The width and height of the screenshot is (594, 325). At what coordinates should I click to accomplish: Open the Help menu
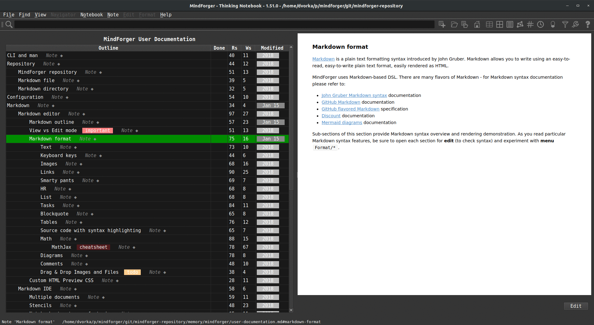166,15
